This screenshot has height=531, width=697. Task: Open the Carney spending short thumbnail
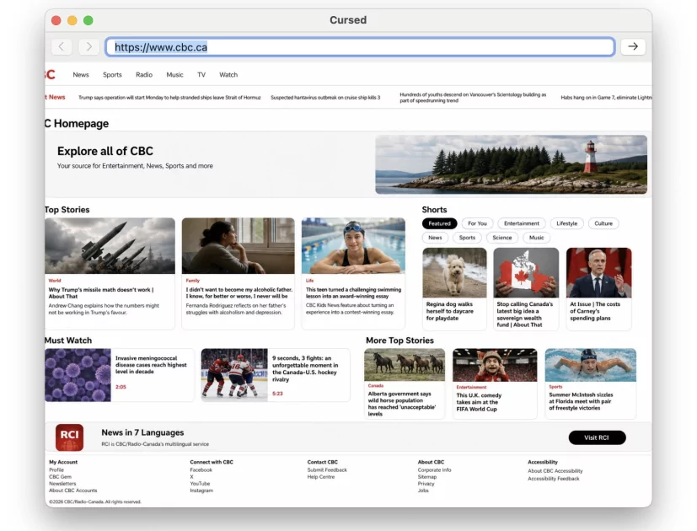[598, 272]
